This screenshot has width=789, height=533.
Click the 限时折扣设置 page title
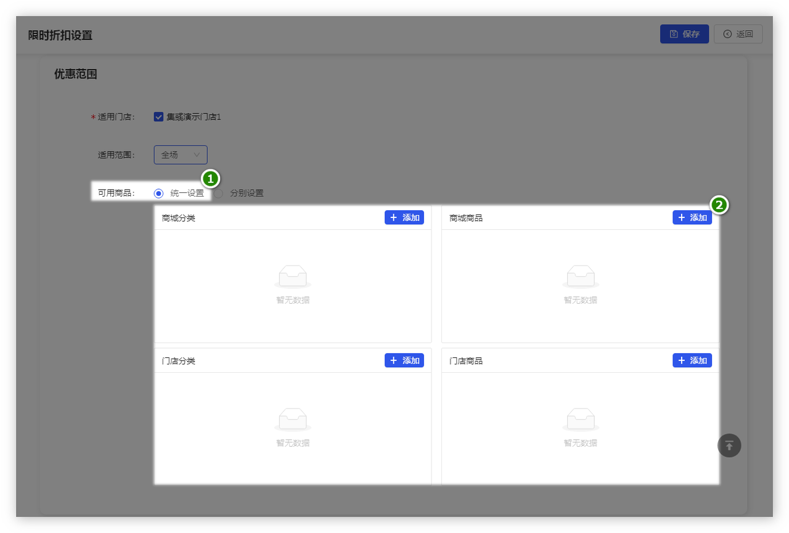[x=60, y=35]
